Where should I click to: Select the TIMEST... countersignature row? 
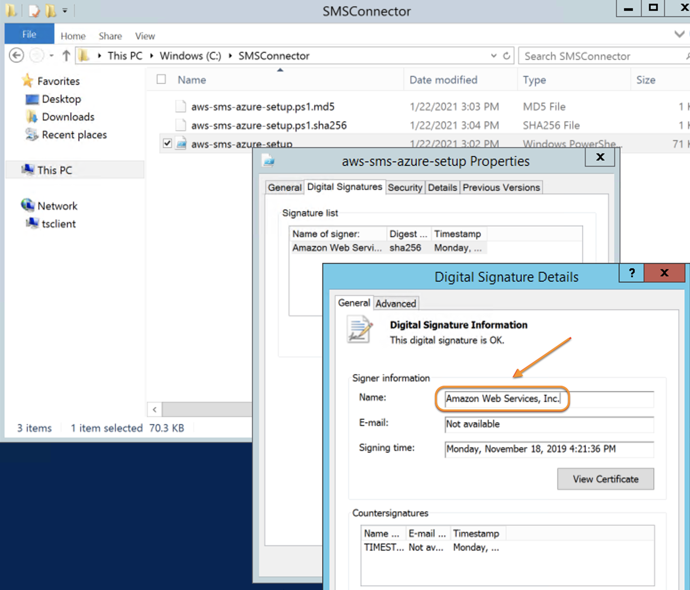pos(432,547)
